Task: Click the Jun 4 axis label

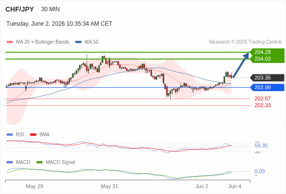Action: (235, 186)
